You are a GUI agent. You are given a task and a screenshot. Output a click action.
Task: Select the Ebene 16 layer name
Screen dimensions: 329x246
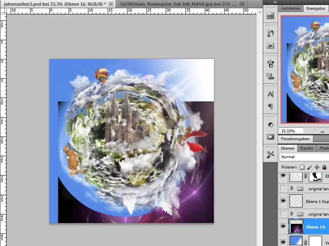[x=315, y=227]
